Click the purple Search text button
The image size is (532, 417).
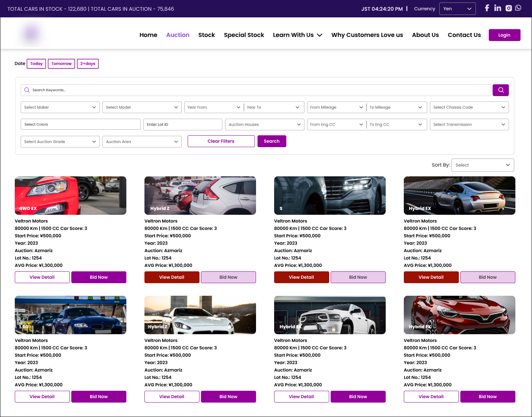(x=272, y=141)
